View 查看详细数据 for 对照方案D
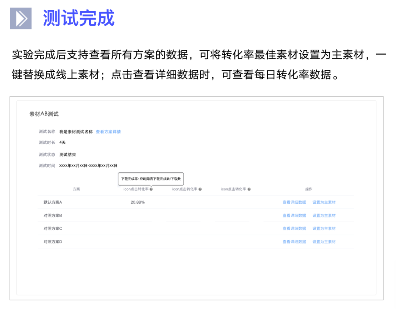This screenshot has width=396, height=319. (x=294, y=242)
